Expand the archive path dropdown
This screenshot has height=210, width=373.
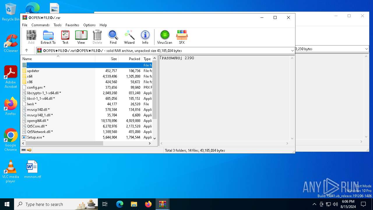tap(292, 51)
